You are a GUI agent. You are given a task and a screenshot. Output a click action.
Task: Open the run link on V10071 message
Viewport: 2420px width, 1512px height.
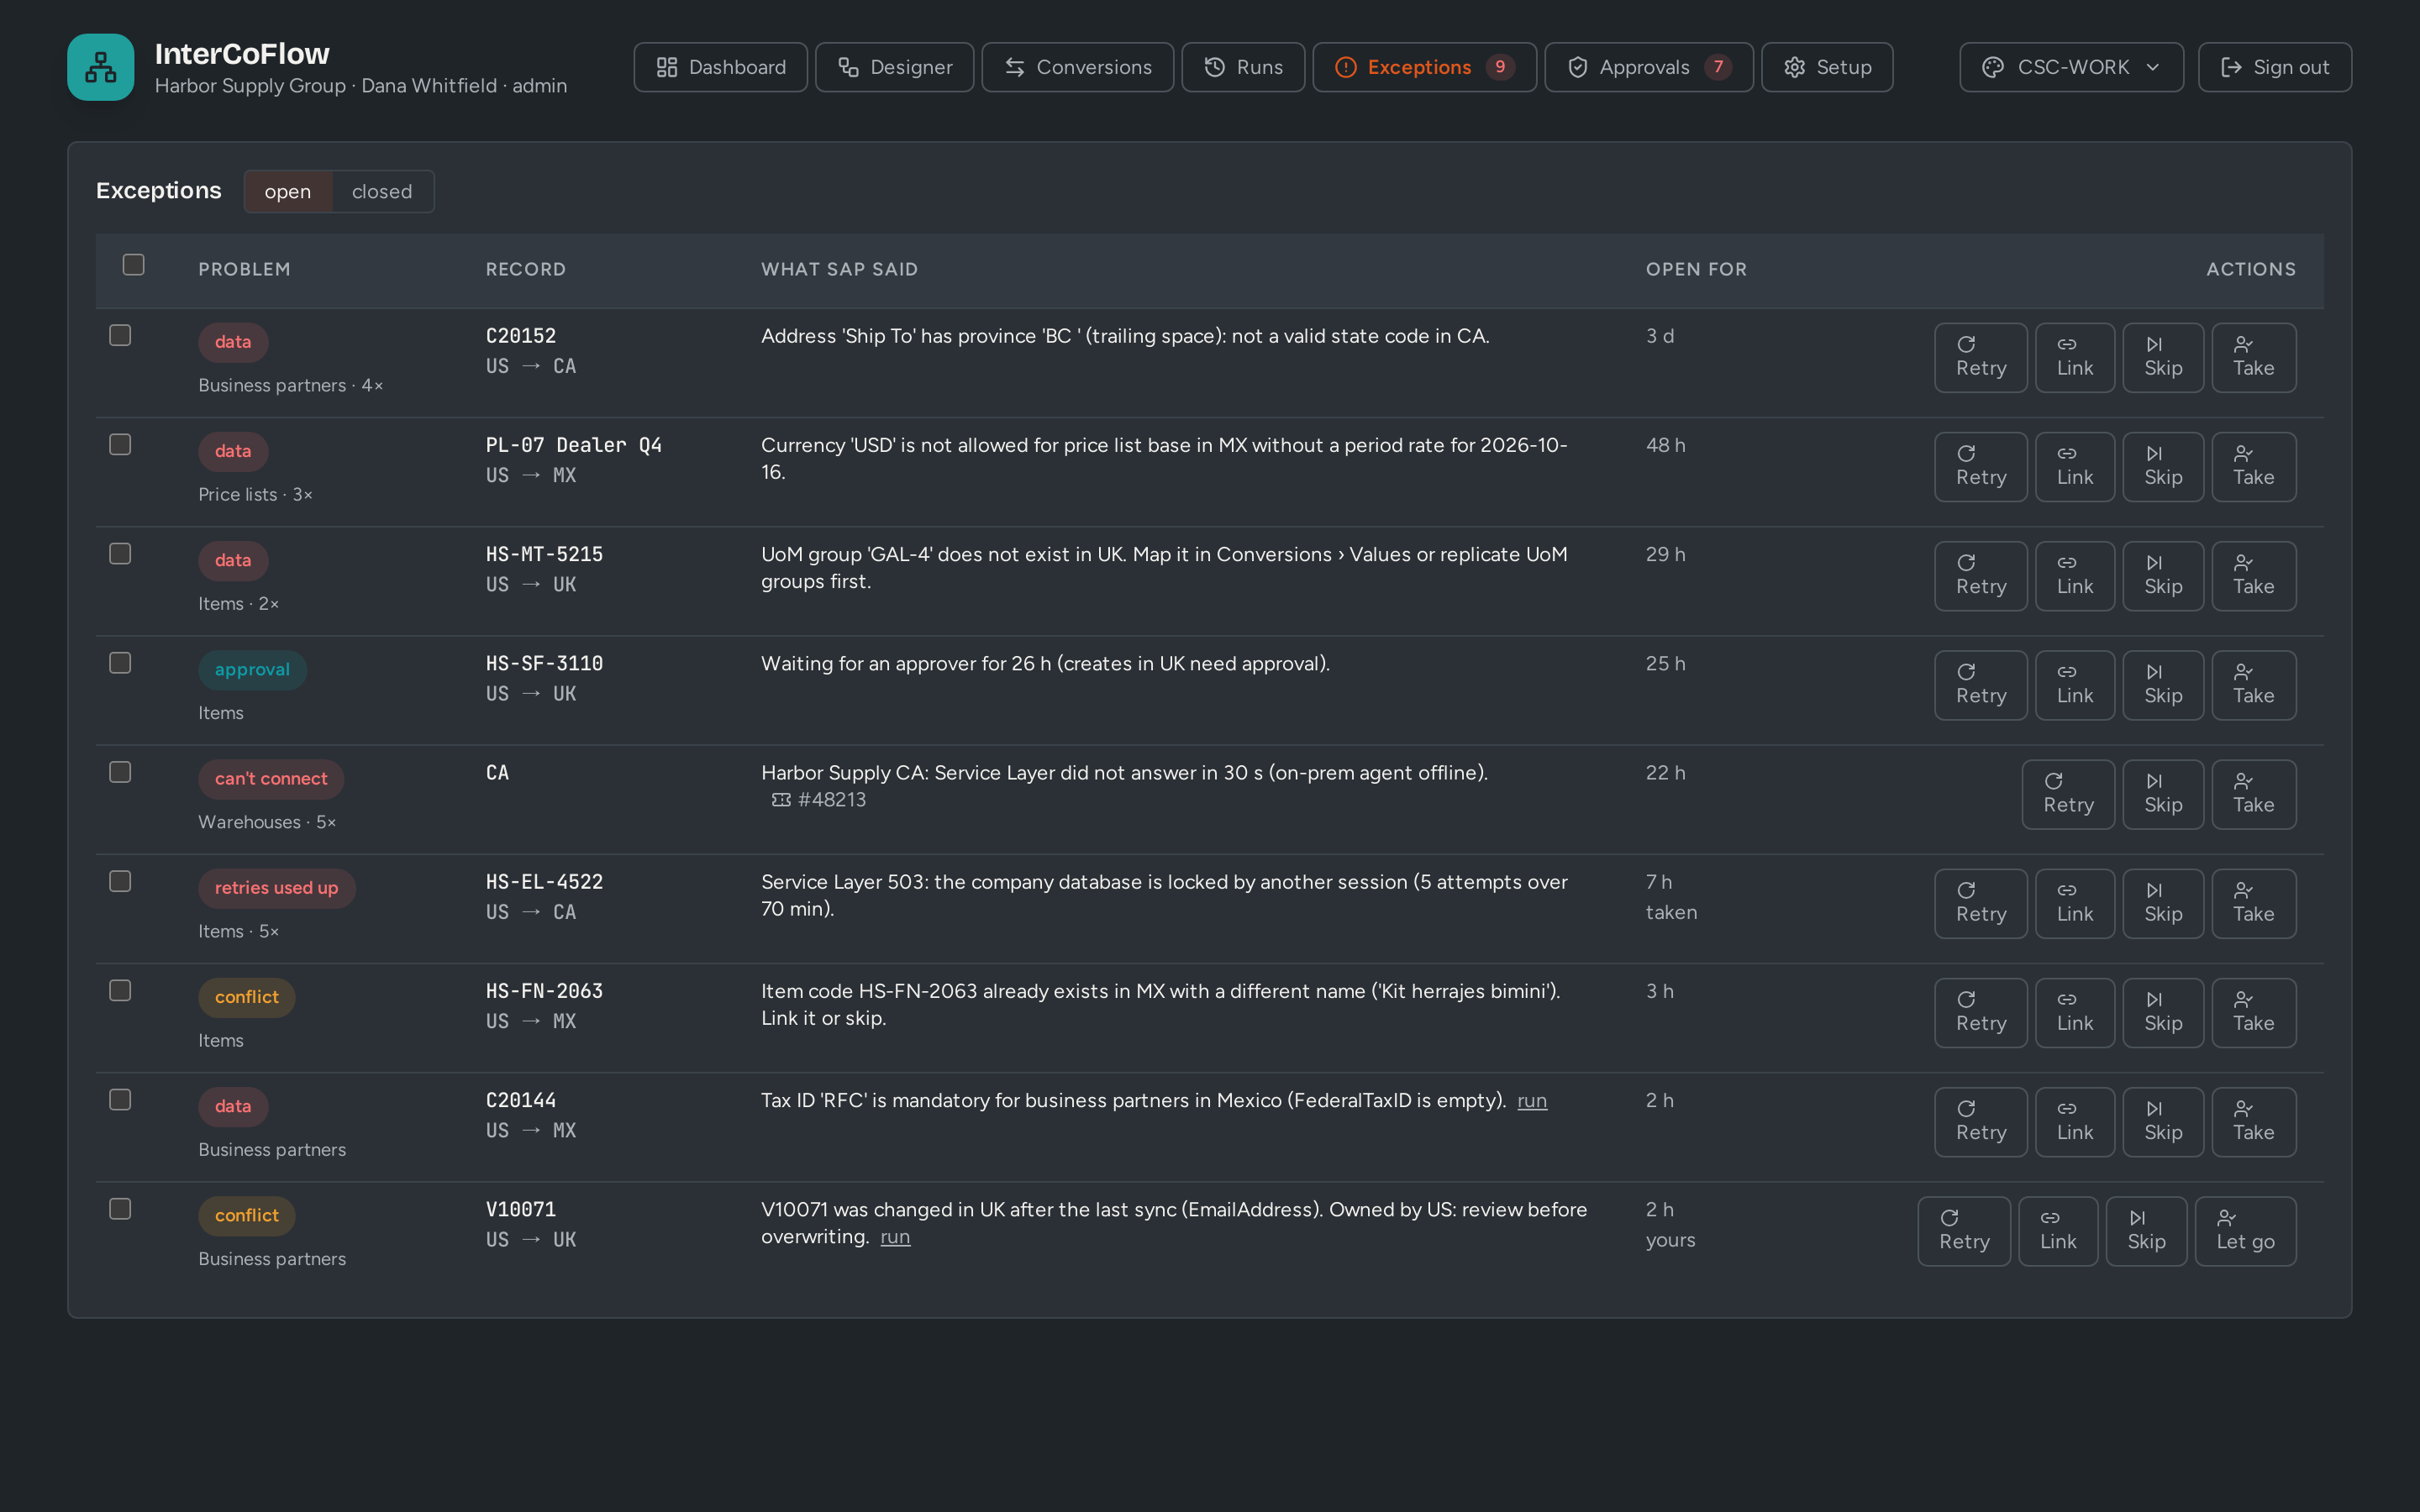895,1237
